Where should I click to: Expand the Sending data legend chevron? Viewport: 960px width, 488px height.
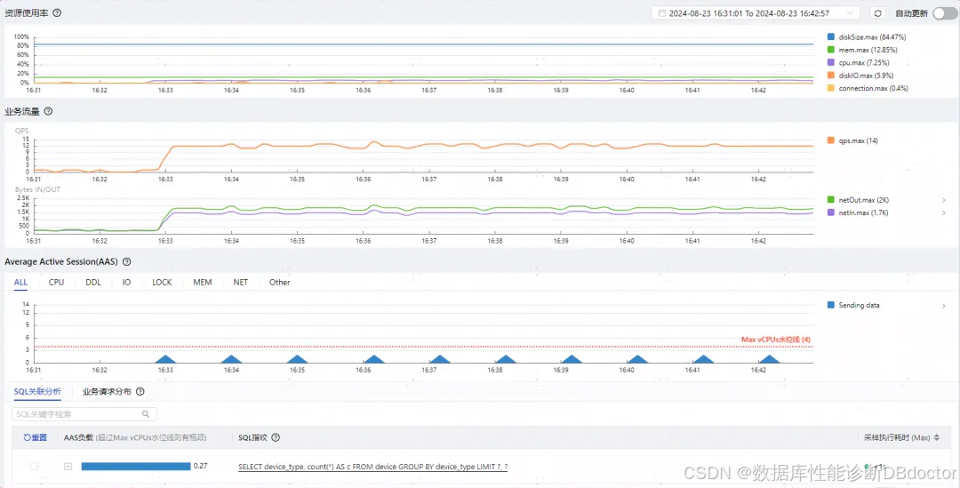click(943, 306)
